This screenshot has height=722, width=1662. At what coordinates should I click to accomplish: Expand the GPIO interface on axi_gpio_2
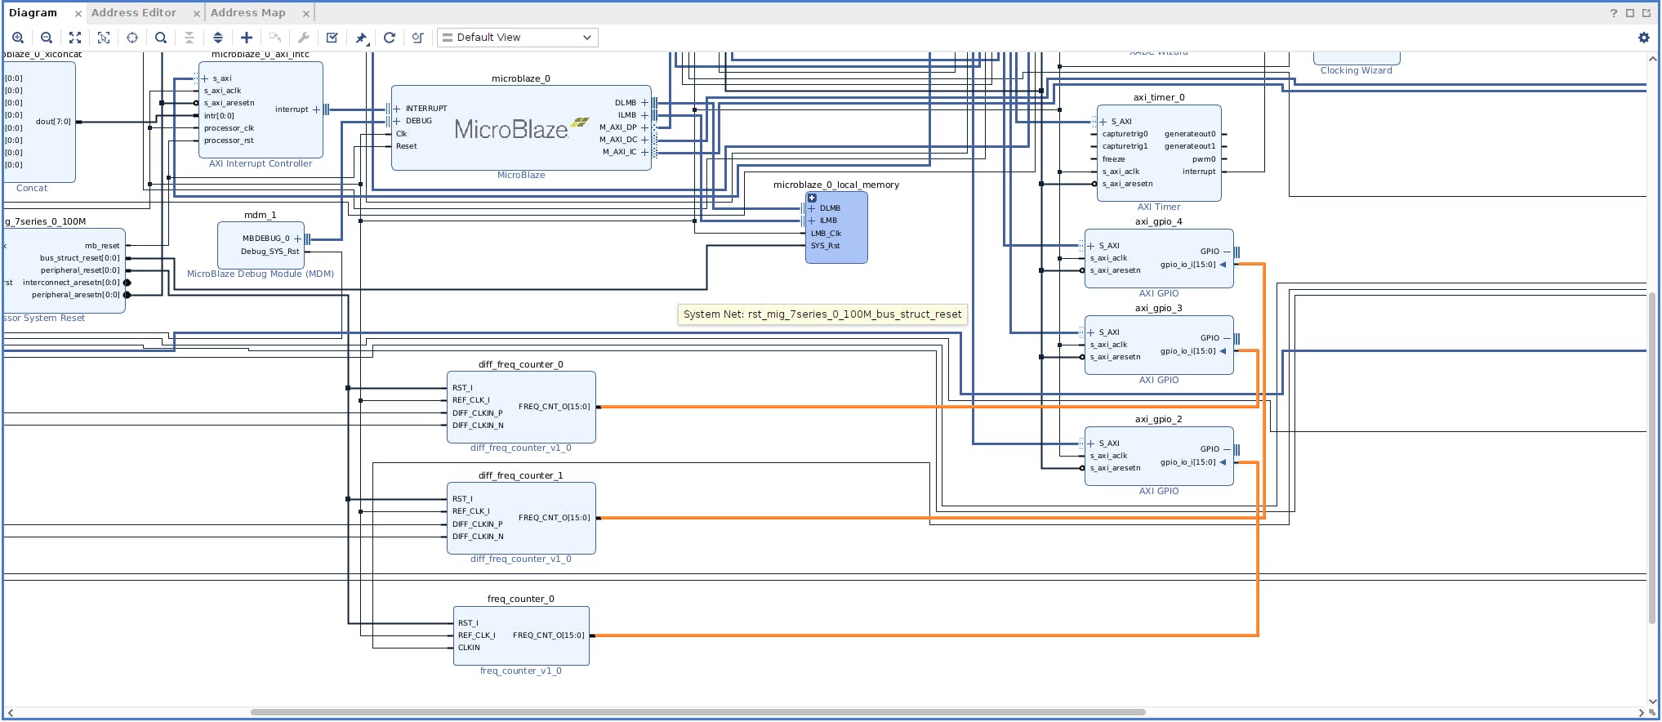[1227, 449]
